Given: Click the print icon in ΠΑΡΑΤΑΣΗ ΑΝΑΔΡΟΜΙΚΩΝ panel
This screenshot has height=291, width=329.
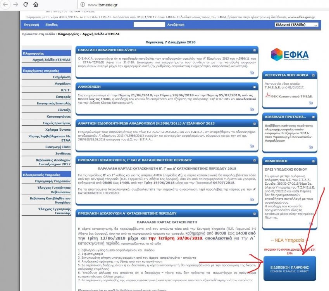Looking at the screenshot, I should click(x=252, y=72).
